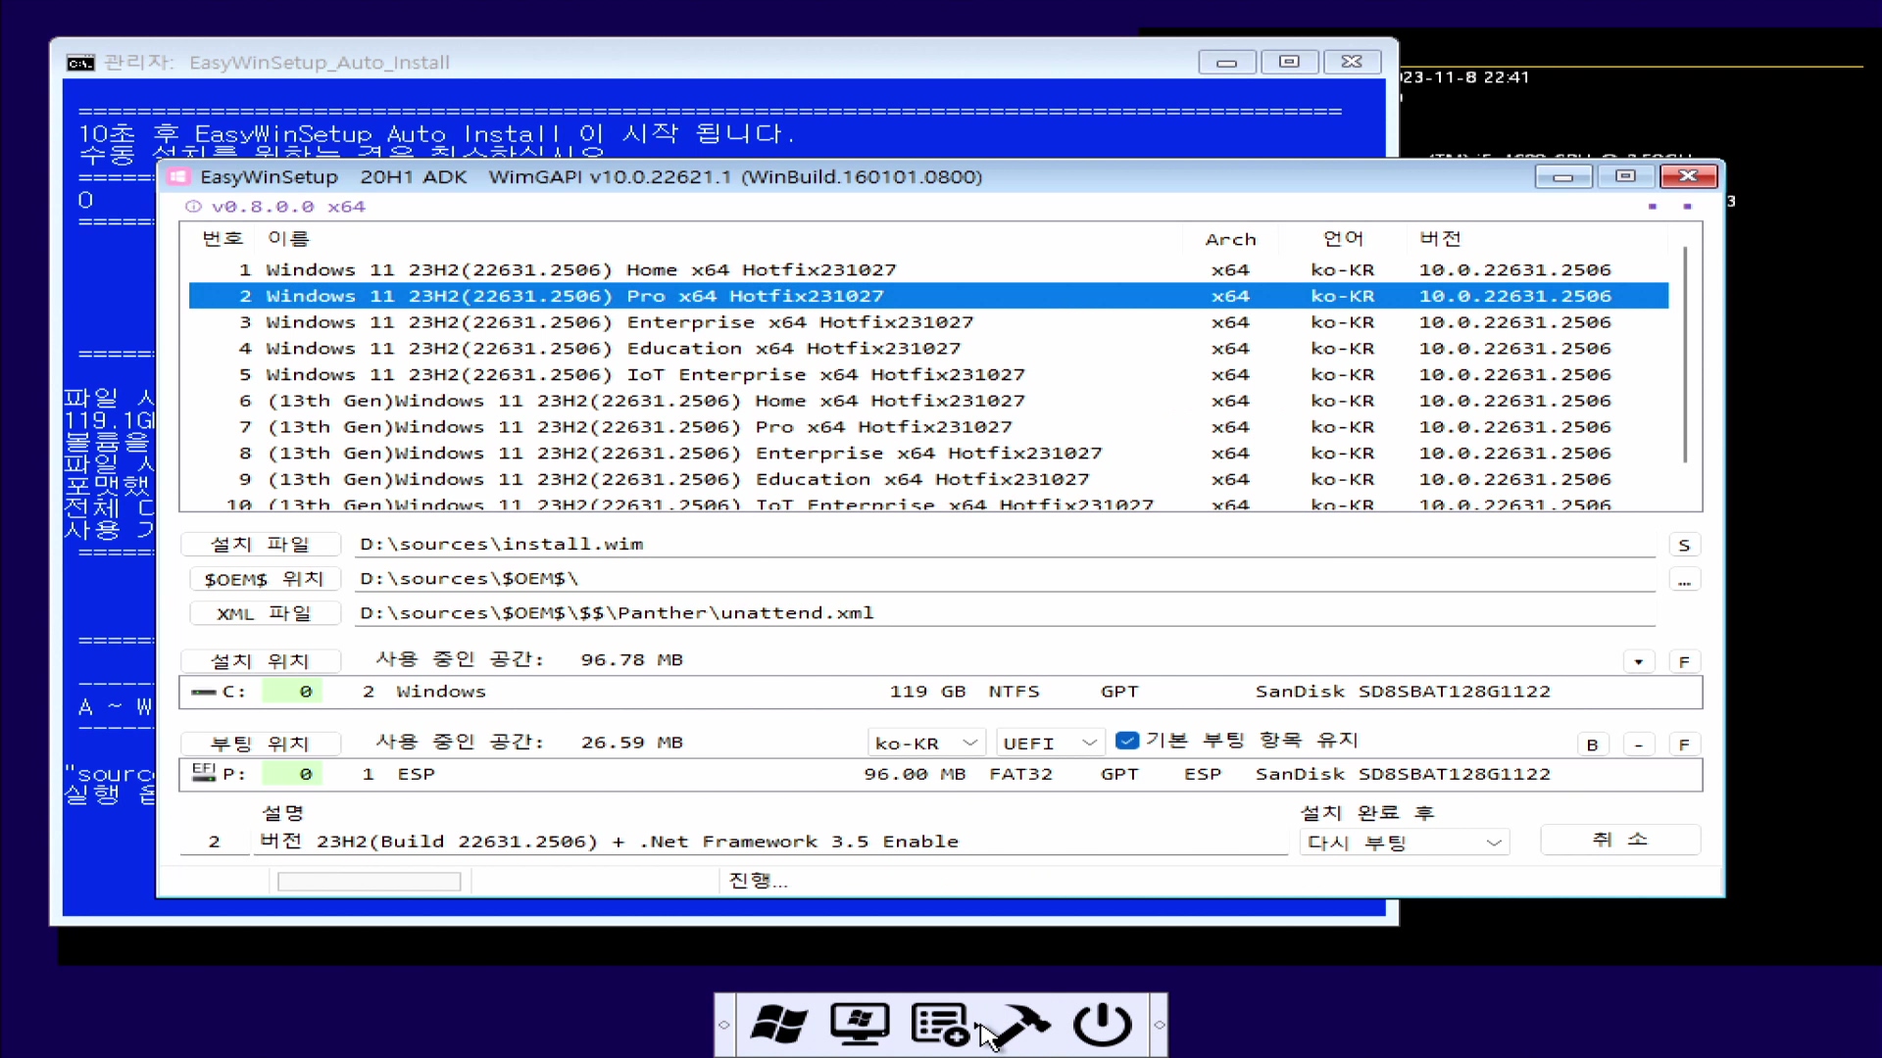
Task: Minimize the EasyWinSetup 20H1 ADK window
Action: pos(1563,177)
